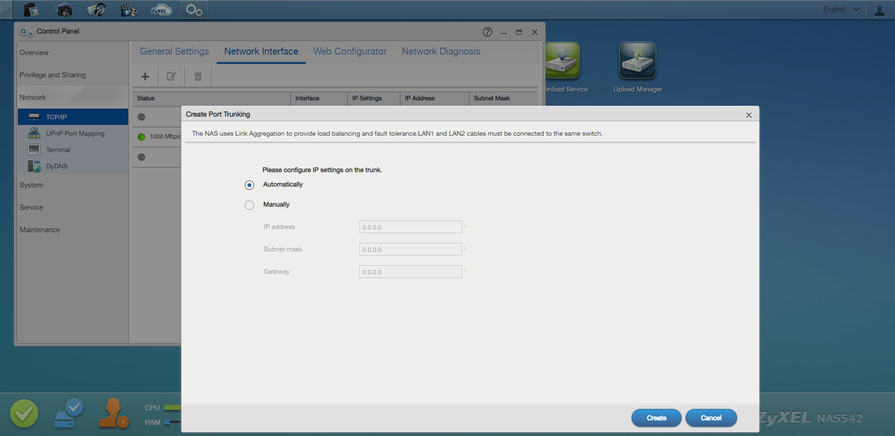The width and height of the screenshot is (895, 436).
Task: Select UPnP Port Mapping in the sidebar
Action: (x=75, y=133)
